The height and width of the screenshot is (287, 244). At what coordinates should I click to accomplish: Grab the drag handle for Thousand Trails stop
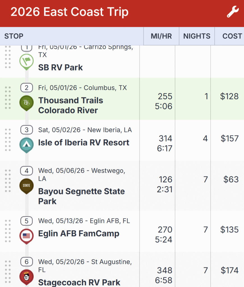click(8, 98)
